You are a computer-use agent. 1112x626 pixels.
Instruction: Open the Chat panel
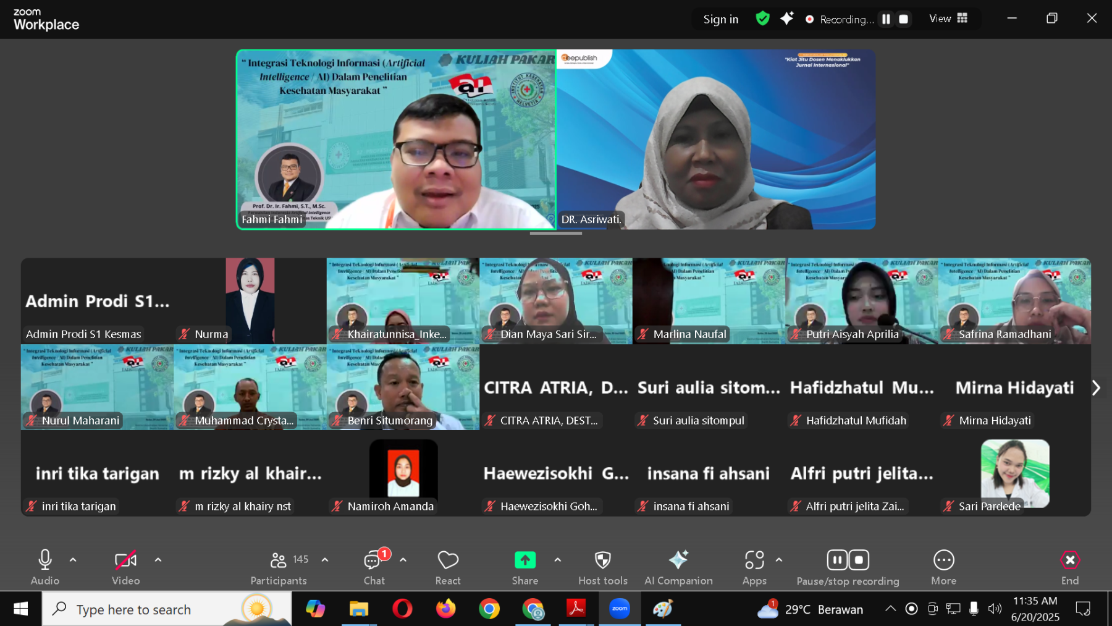click(x=373, y=565)
